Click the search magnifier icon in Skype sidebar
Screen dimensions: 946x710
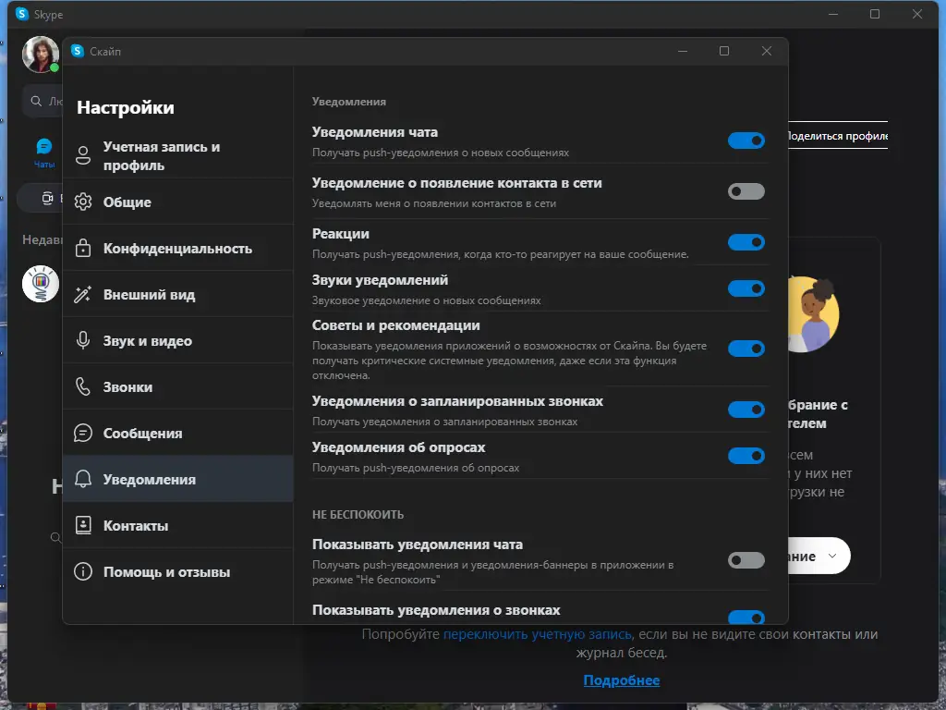coord(36,101)
